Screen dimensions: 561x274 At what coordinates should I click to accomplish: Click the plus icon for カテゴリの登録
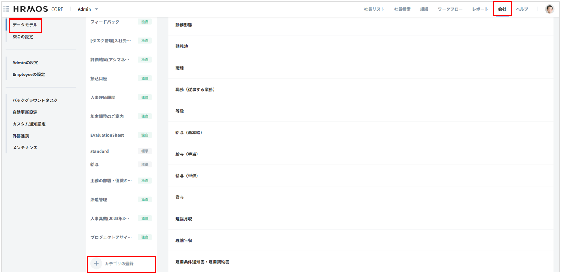coord(96,263)
